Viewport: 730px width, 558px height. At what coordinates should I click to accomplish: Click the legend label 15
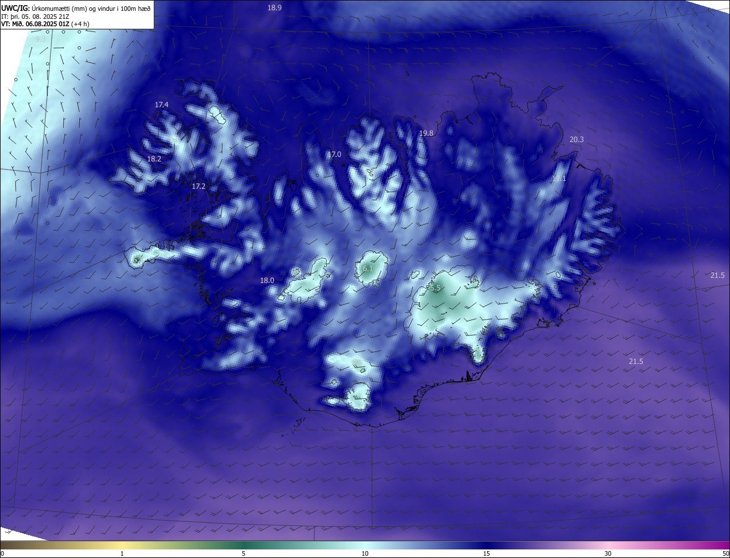click(486, 553)
